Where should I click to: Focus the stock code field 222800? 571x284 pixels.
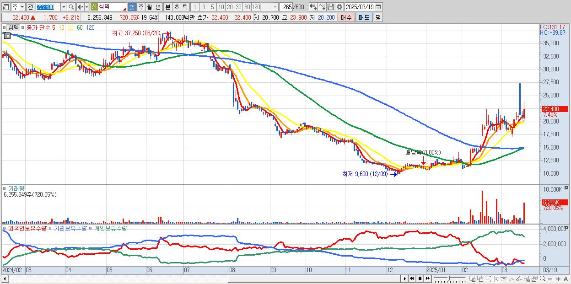[48, 7]
